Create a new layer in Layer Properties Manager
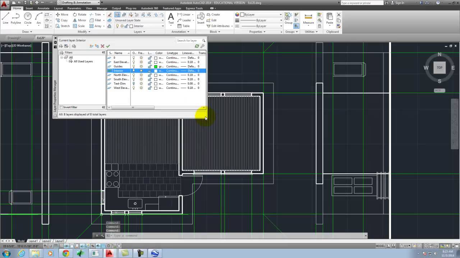 pyautogui.click(x=91, y=46)
